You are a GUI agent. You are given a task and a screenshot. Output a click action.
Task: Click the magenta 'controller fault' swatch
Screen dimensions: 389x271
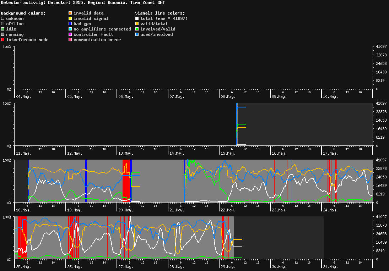(70, 34)
